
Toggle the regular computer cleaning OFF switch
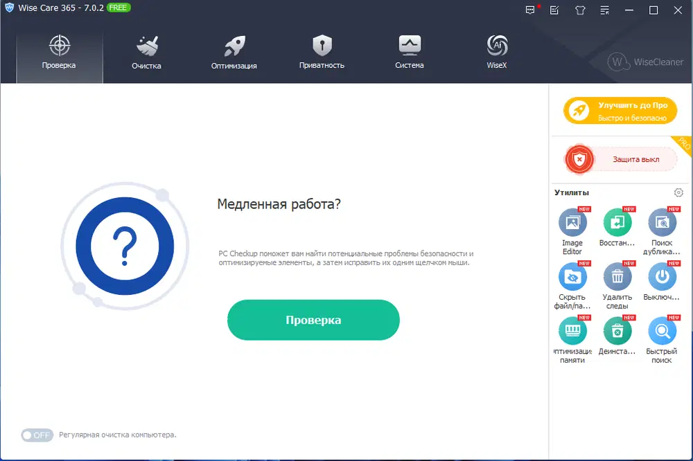click(x=37, y=435)
